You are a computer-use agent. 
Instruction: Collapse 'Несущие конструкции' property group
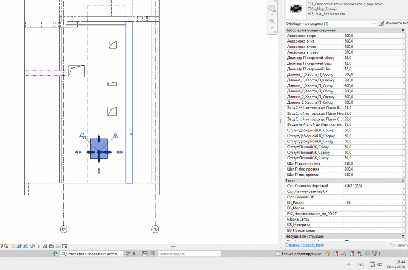click(403, 236)
